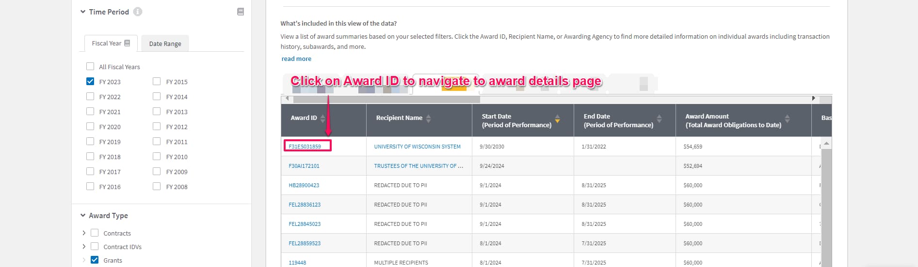This screenshot has height=267, width=918.
Task: Sort by Award ID column arrows
Action: (323, 118)
